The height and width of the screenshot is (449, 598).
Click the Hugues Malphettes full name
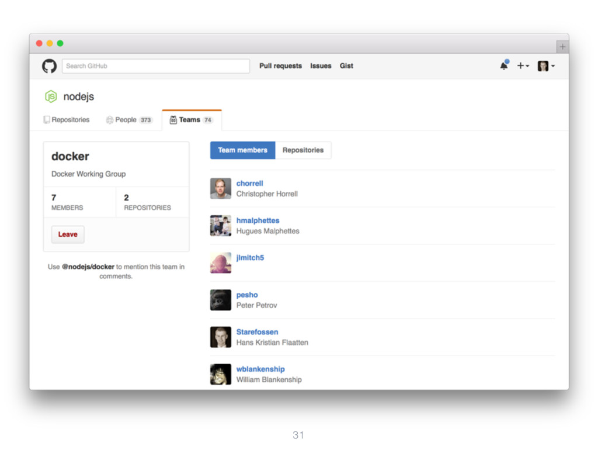(x=267, y=231)
